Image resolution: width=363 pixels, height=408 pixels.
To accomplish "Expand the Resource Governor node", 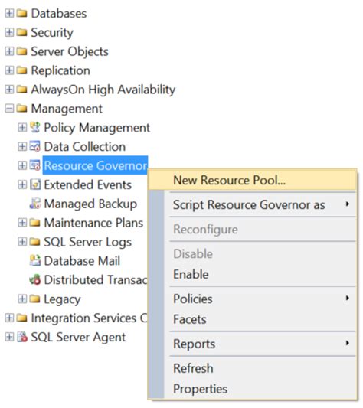I will tap(22, 165).
